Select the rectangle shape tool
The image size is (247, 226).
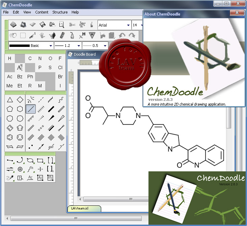point(40,161)
